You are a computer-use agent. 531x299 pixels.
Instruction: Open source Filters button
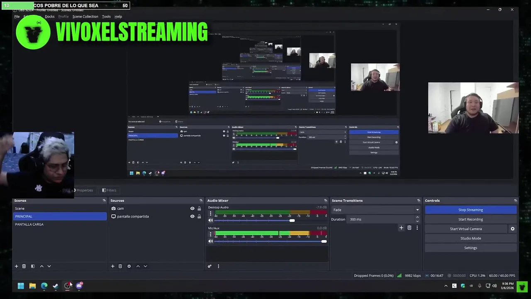pyautogui.click(x=109, y=190)
